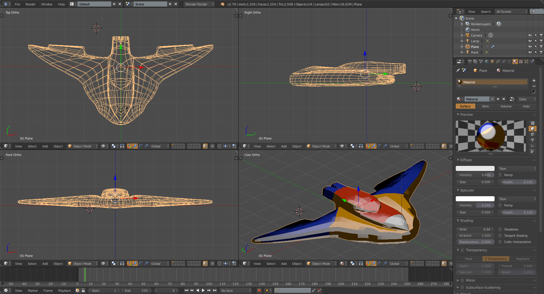544x294 pixels.
Task: Enable the Transparency panel checkbox
Action: pyautogui.click(x=462, y=250)
